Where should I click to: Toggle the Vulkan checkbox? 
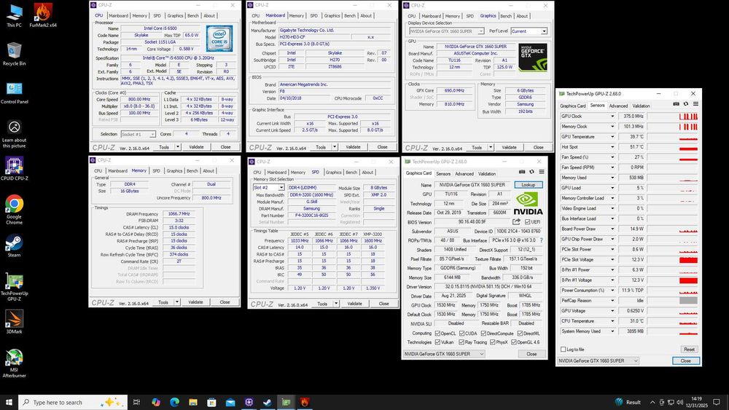[437, 342]
